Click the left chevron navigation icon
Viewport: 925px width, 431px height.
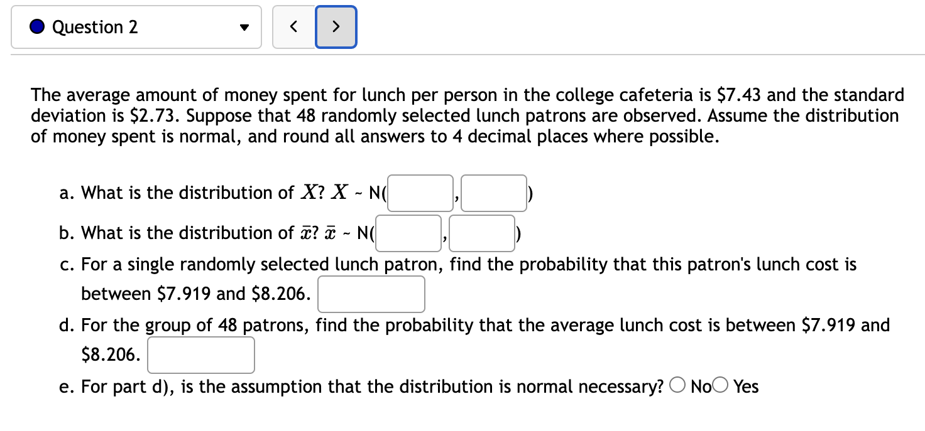293,26
